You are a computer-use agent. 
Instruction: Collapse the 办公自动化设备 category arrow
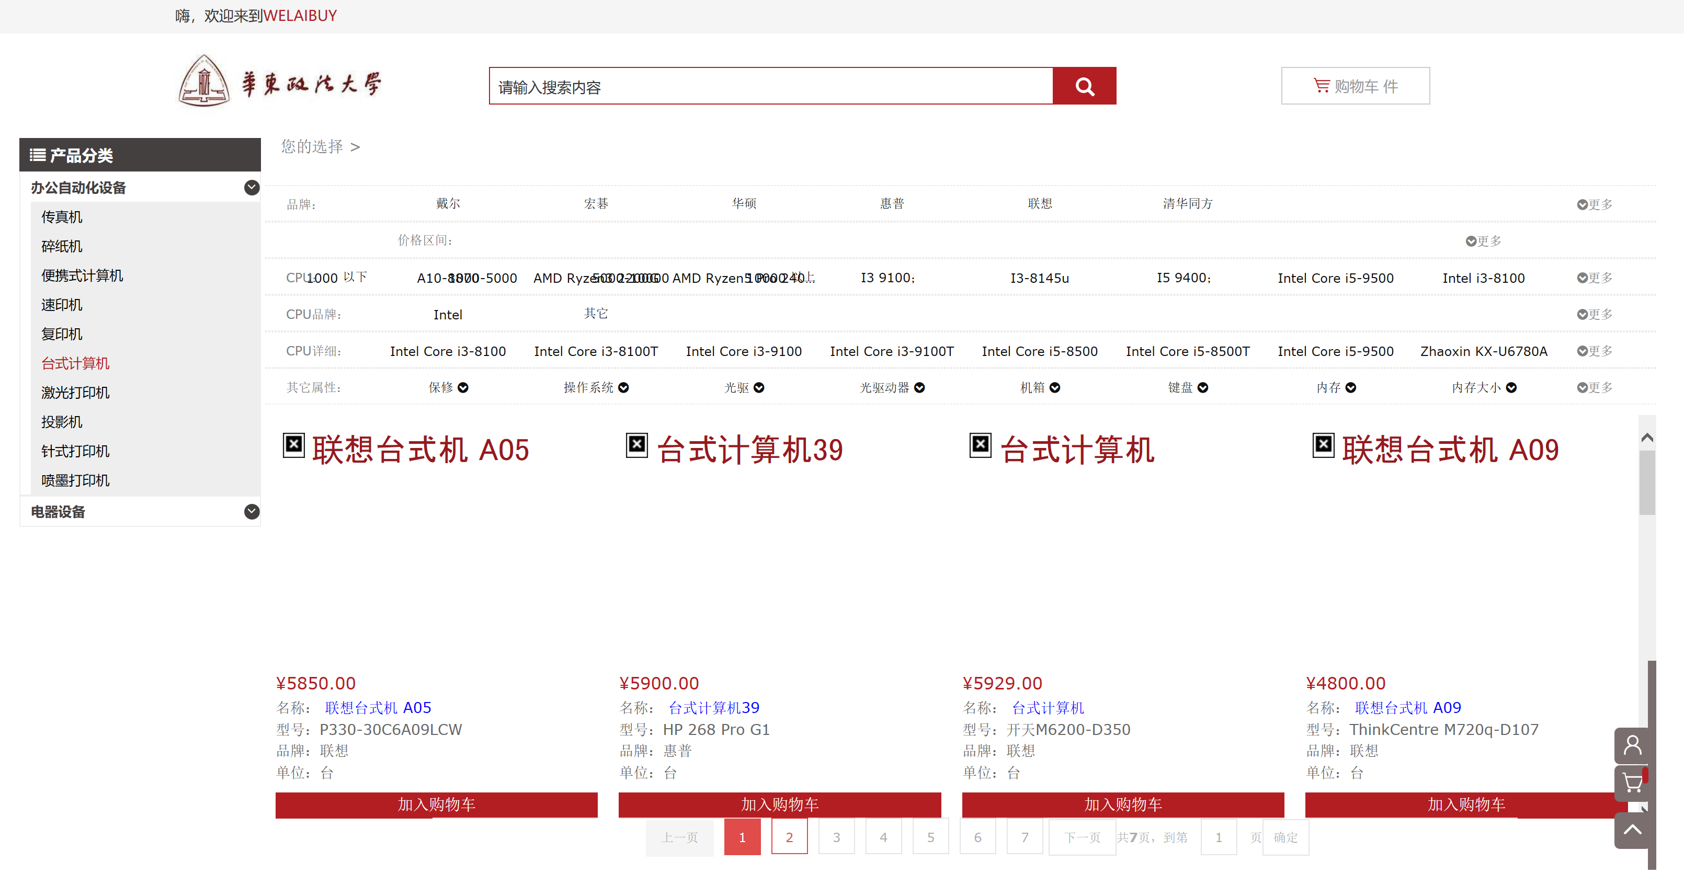click(252, 188)
